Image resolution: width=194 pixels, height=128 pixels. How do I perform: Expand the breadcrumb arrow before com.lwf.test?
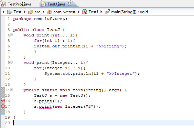tap(43, 12)
